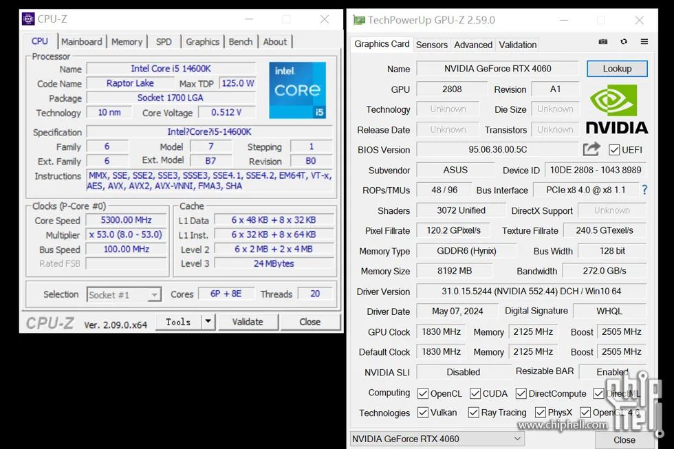Click the BIOS Version field 95.06.36.00.5C
The image size is (674, 449).
pyautogui.click(x=498, y=149)
